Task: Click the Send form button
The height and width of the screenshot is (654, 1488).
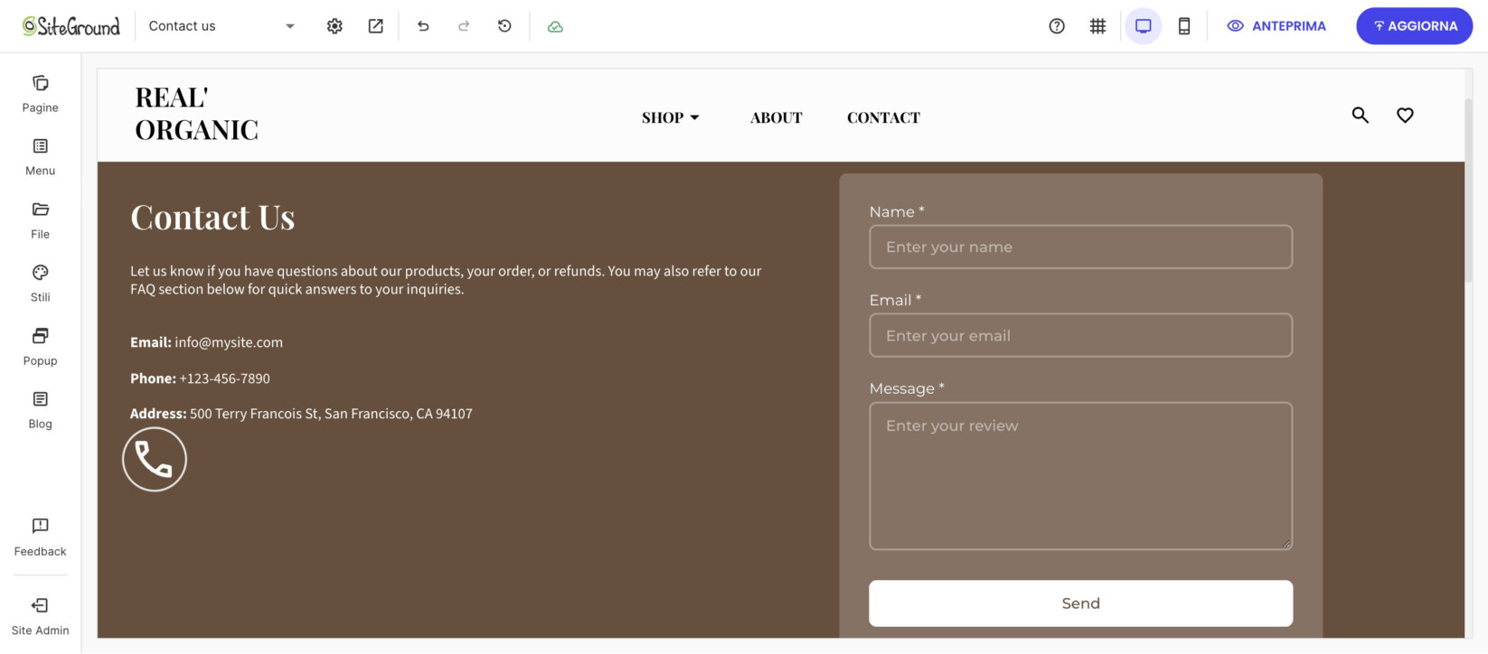Action: point(1081,603)
